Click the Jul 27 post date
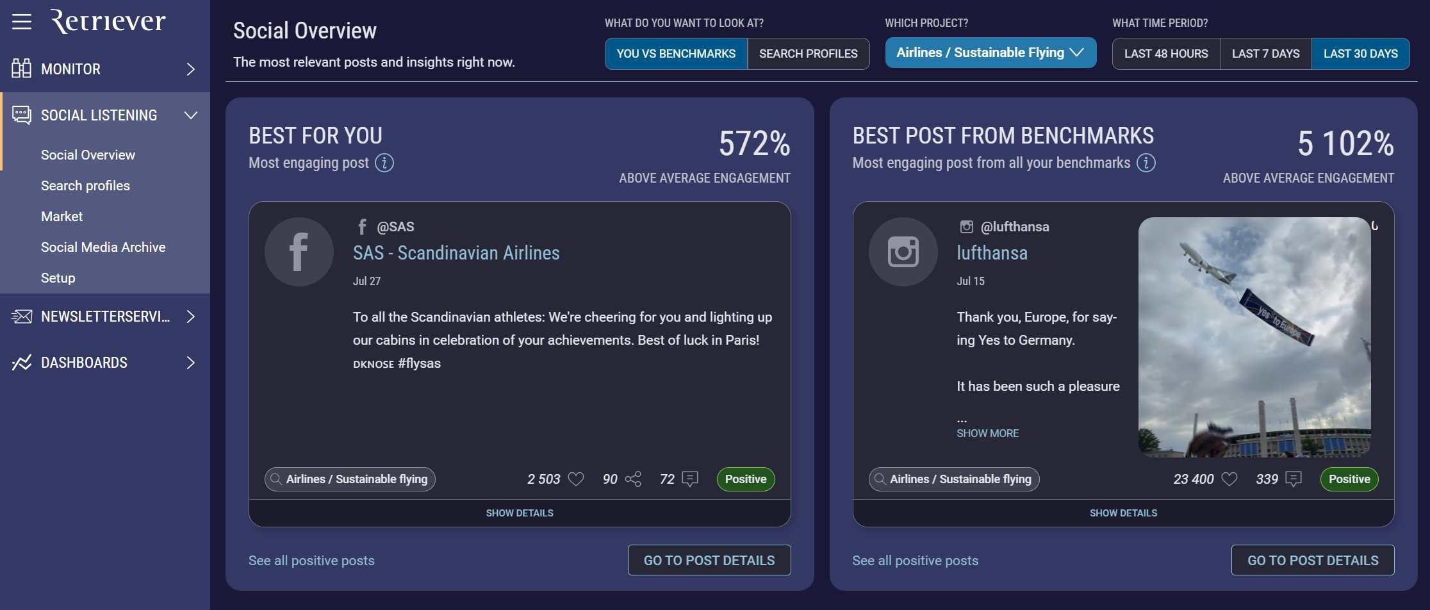This screenshot has width=1430, height=610. click(366, 281)
